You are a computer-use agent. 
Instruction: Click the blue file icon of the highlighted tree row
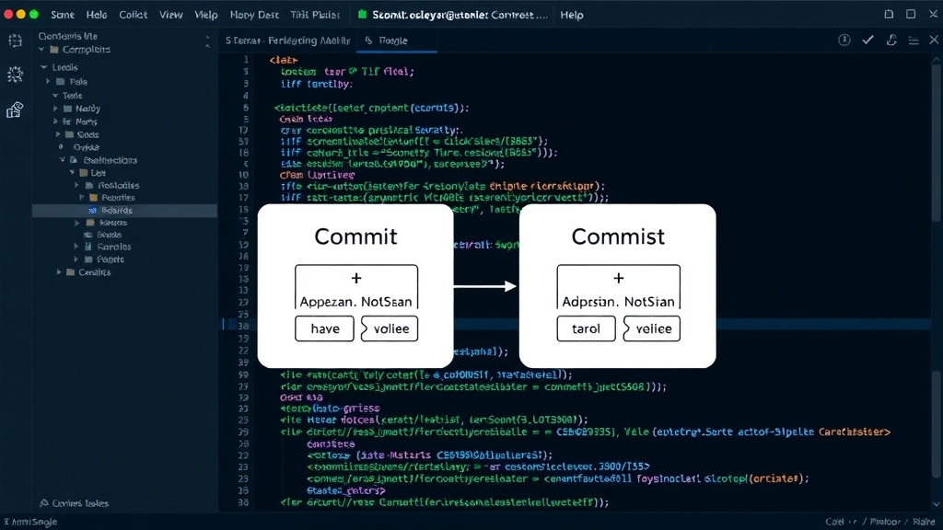tap(92, 211)
